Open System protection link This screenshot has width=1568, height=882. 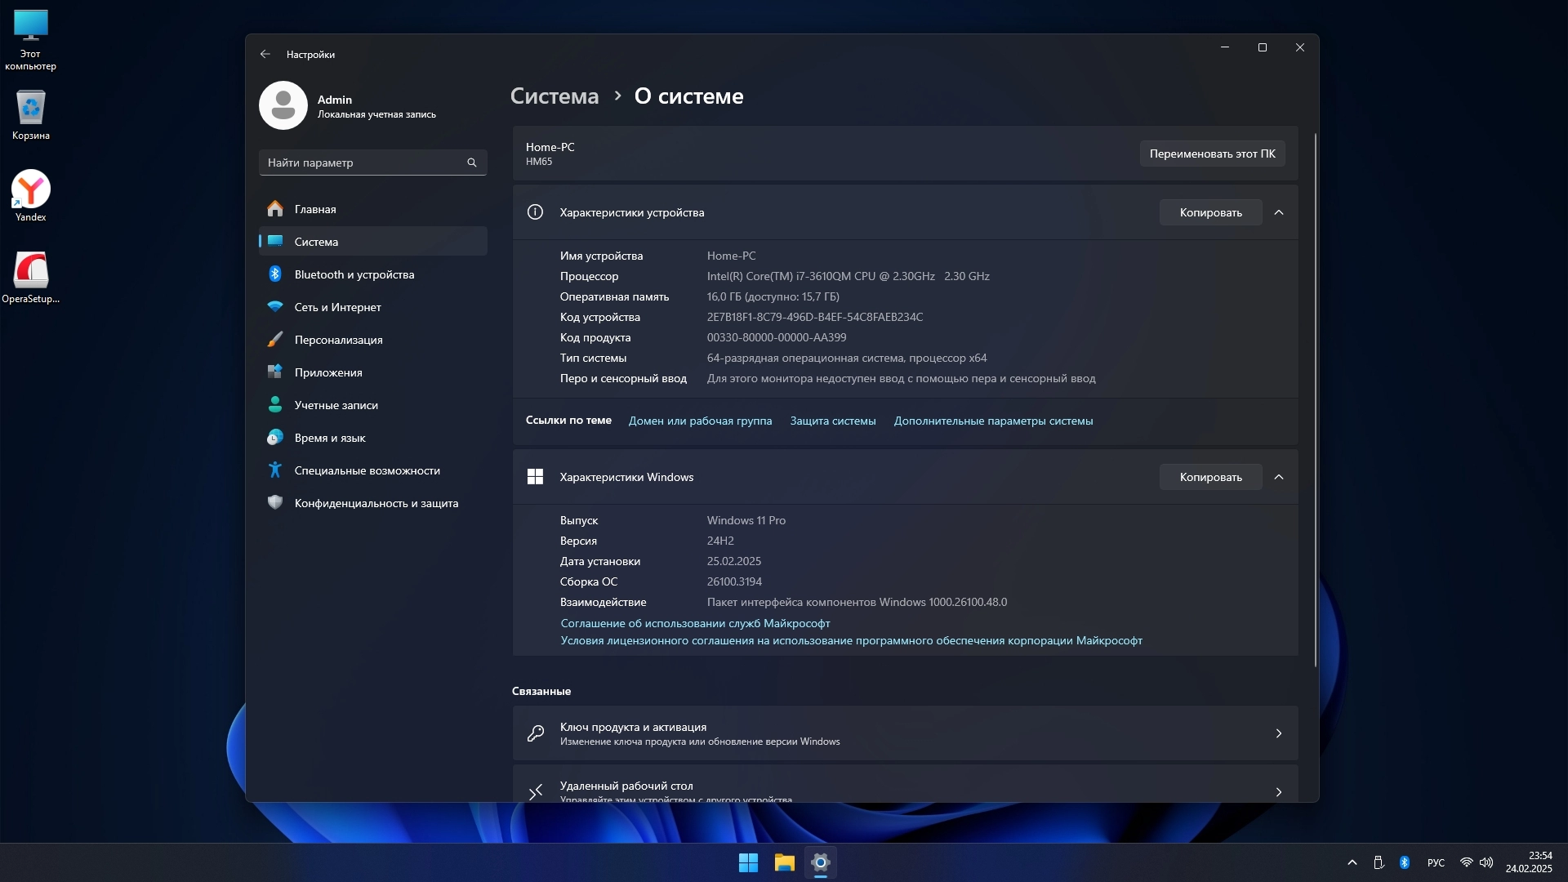pos(832,421)
